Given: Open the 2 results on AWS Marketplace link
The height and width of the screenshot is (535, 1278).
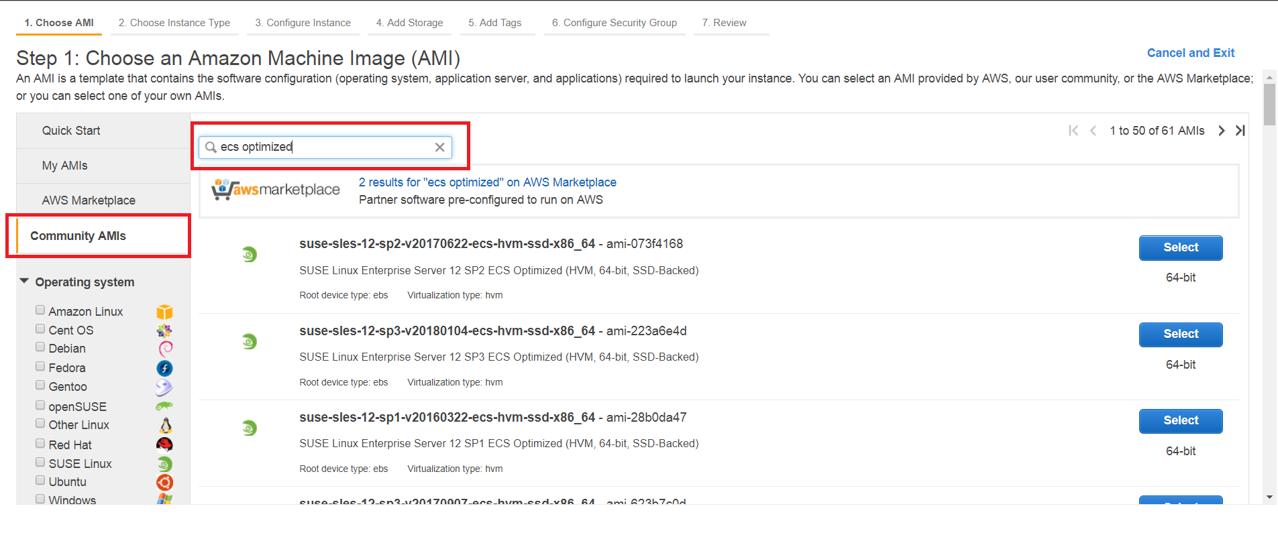Looking at the screenshot, I should 487,182.
